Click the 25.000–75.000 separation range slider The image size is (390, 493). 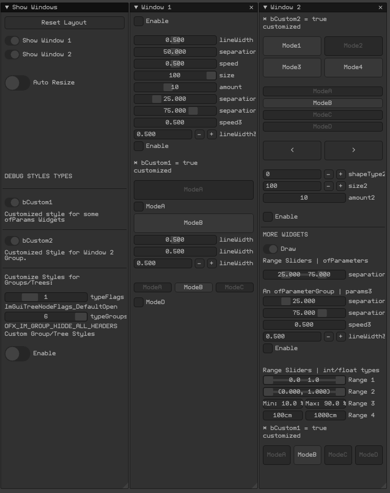pos(304,274)
